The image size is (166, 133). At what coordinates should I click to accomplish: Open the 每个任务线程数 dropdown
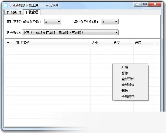(x=110, y=22)
